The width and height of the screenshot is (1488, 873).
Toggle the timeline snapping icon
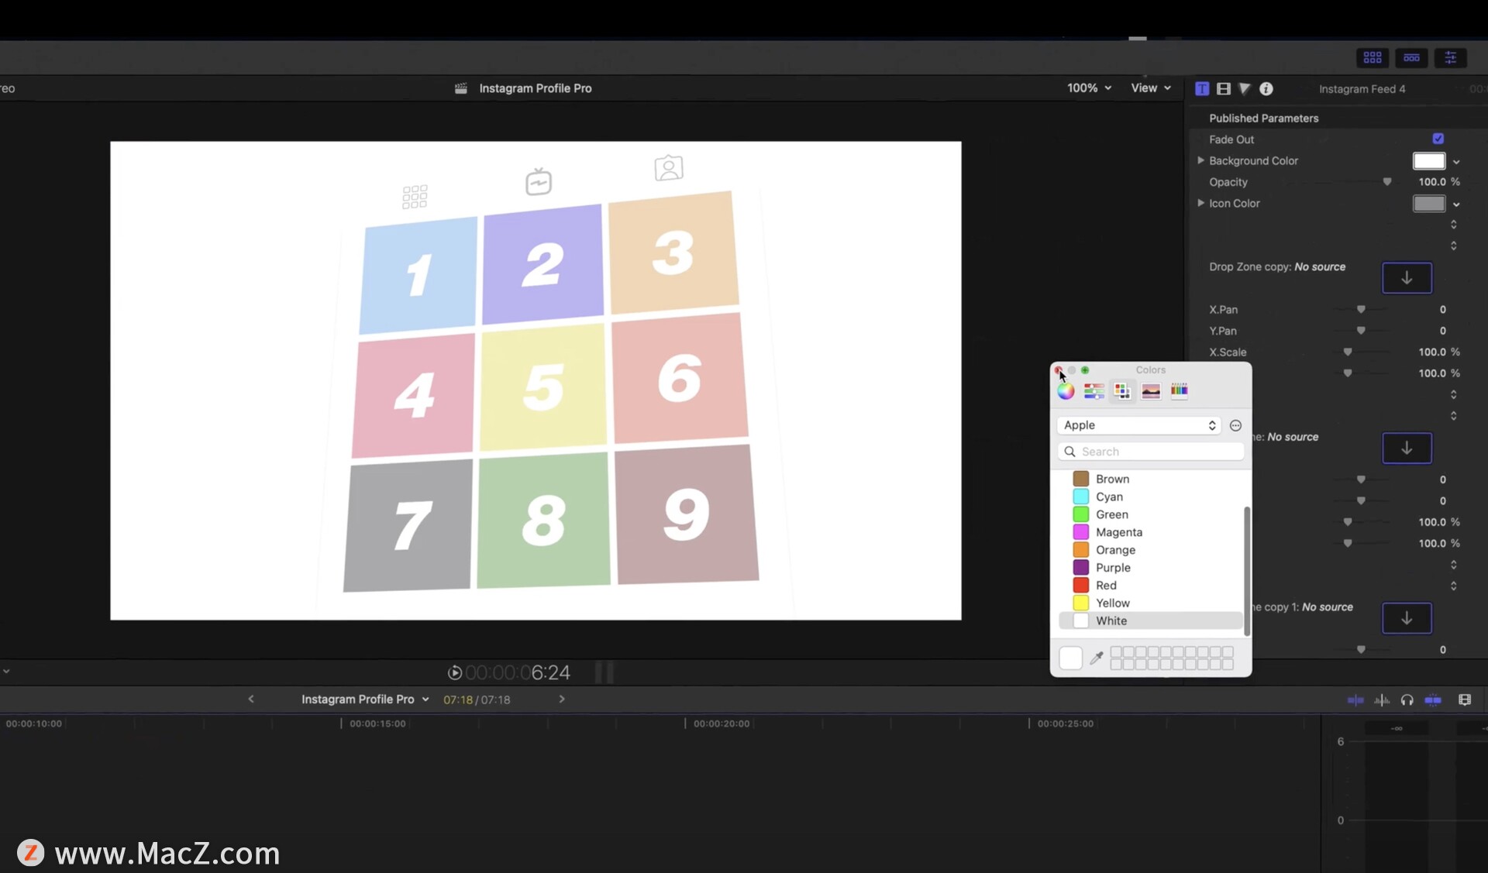tap(1433, 700)
